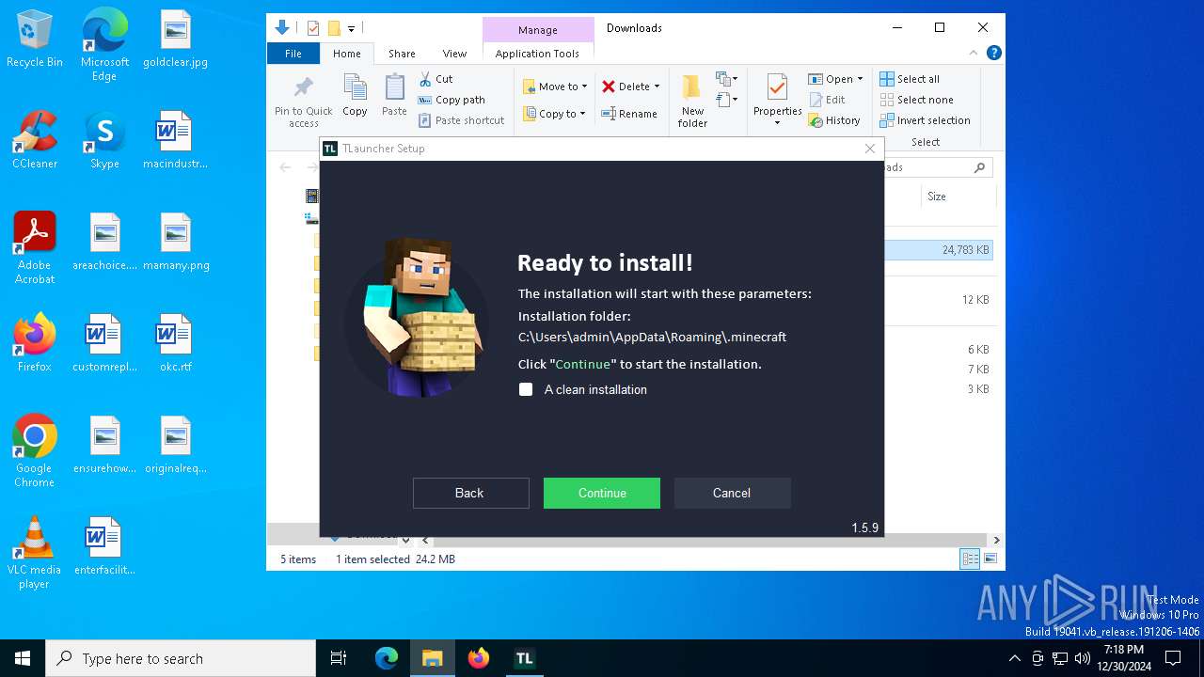The image size is (1204, 677).
Task: Click TLauncher icon on the taskbar
Action: [x=524, y=658]
